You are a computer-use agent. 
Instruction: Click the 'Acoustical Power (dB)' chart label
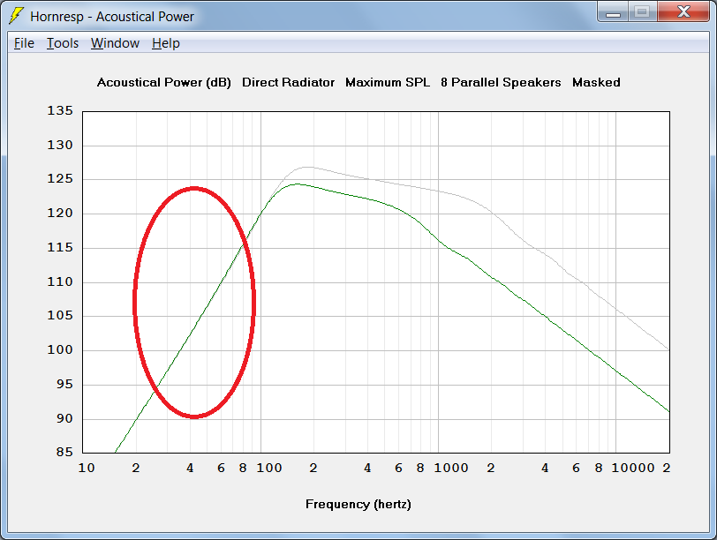tap(163, 83)
